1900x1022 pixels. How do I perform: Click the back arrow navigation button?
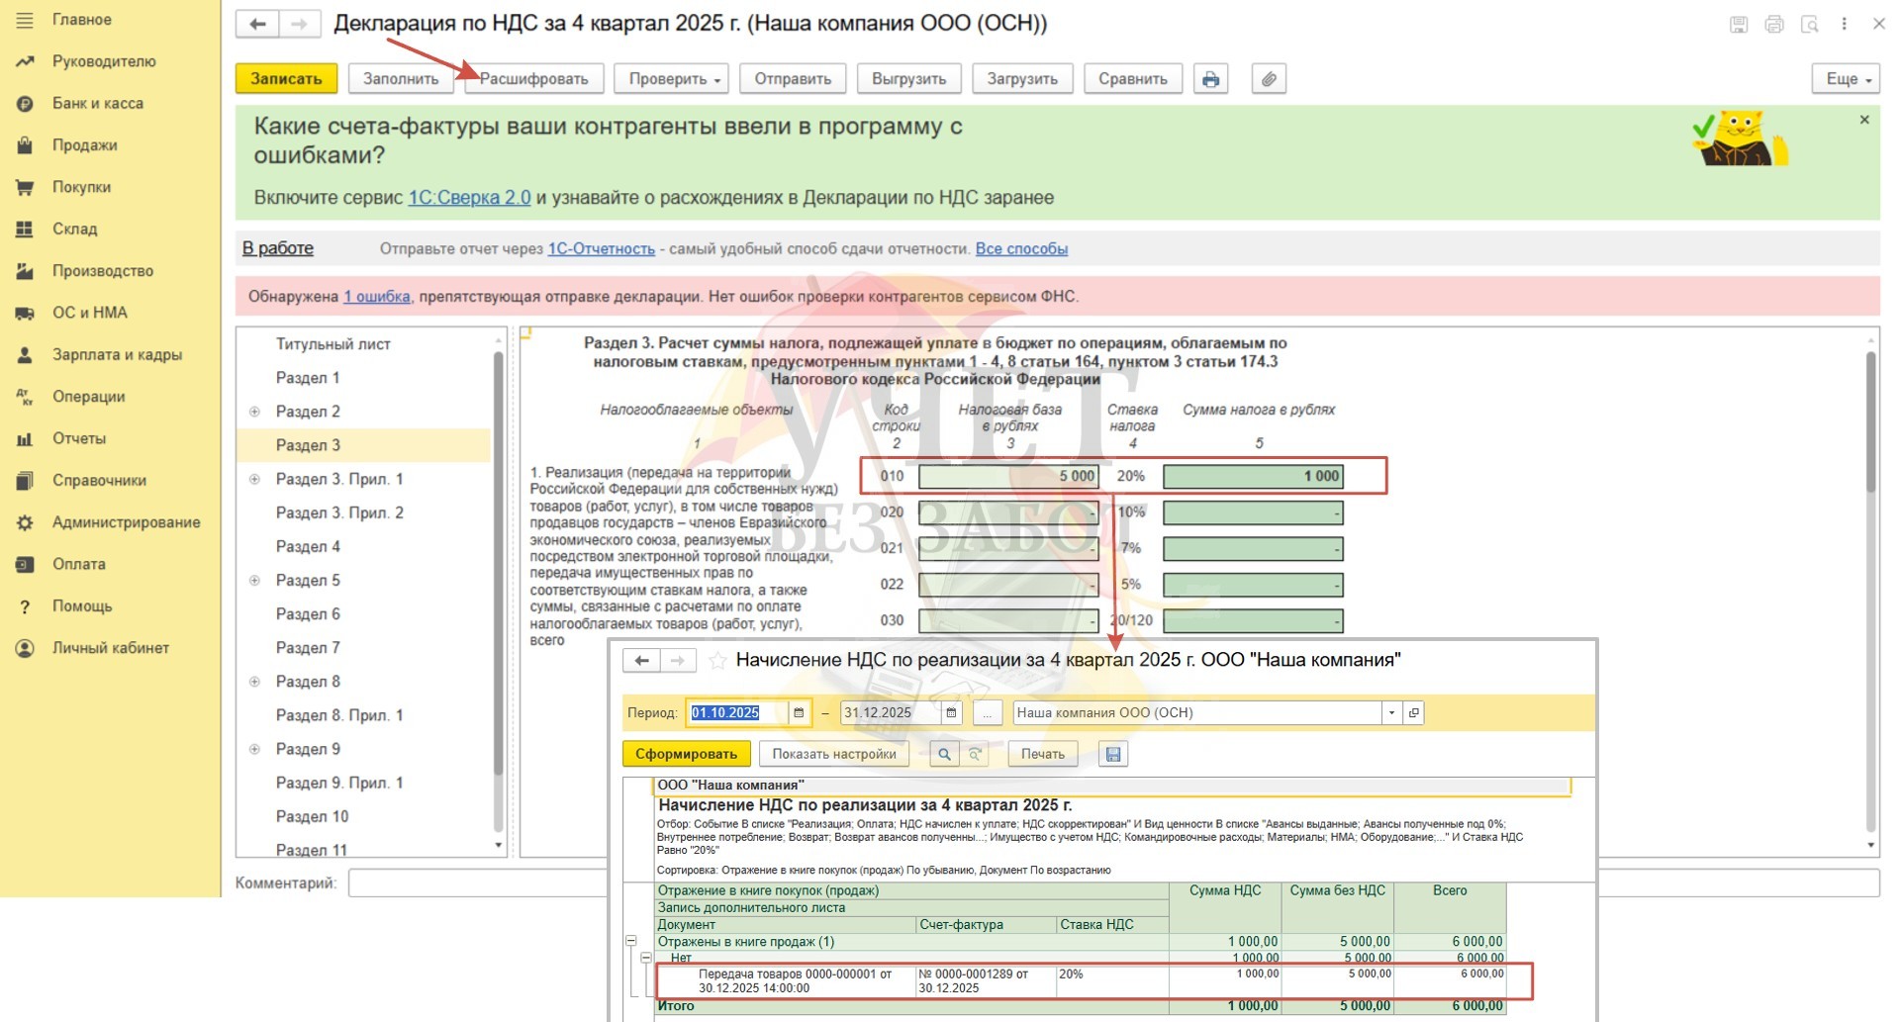(257, 24)
